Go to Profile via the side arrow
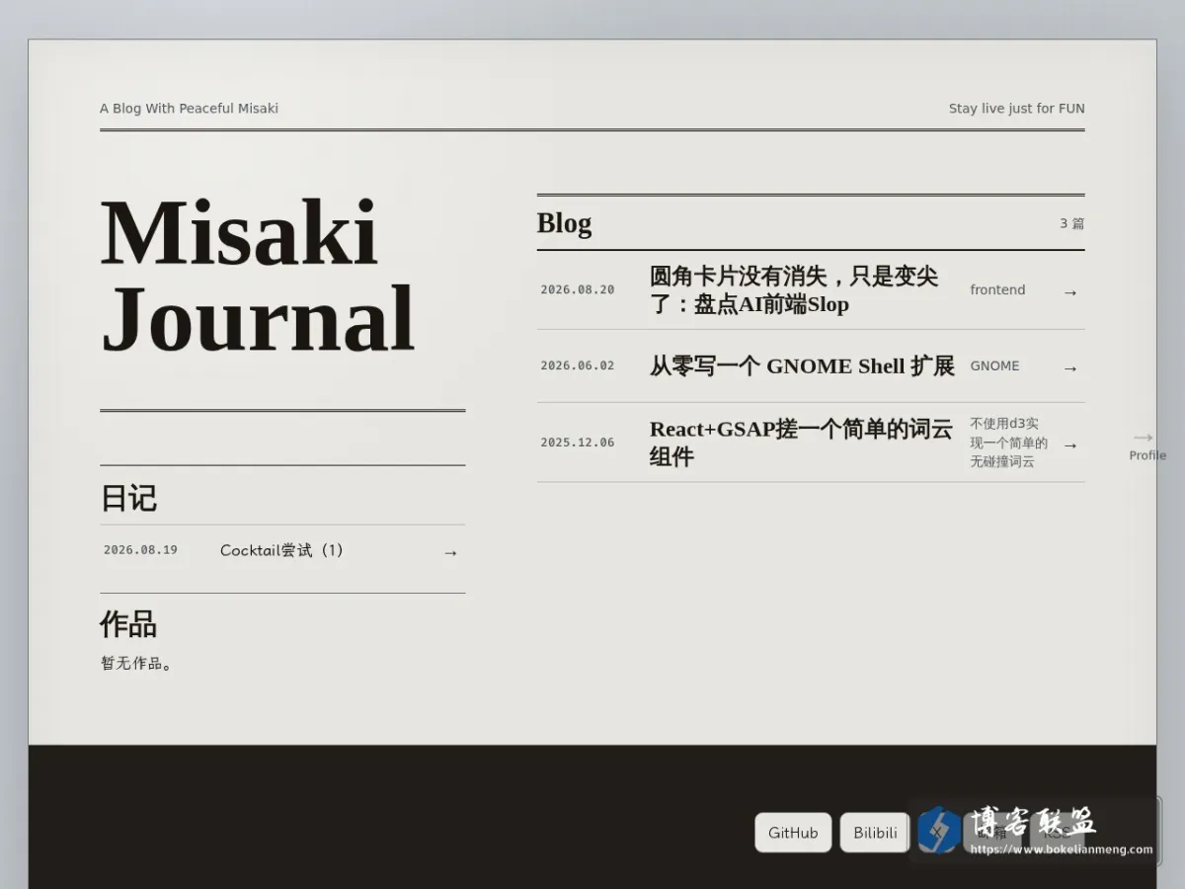 (1147, 445)
